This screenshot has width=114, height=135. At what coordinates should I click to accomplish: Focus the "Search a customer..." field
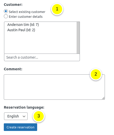(x=42, y=57)
